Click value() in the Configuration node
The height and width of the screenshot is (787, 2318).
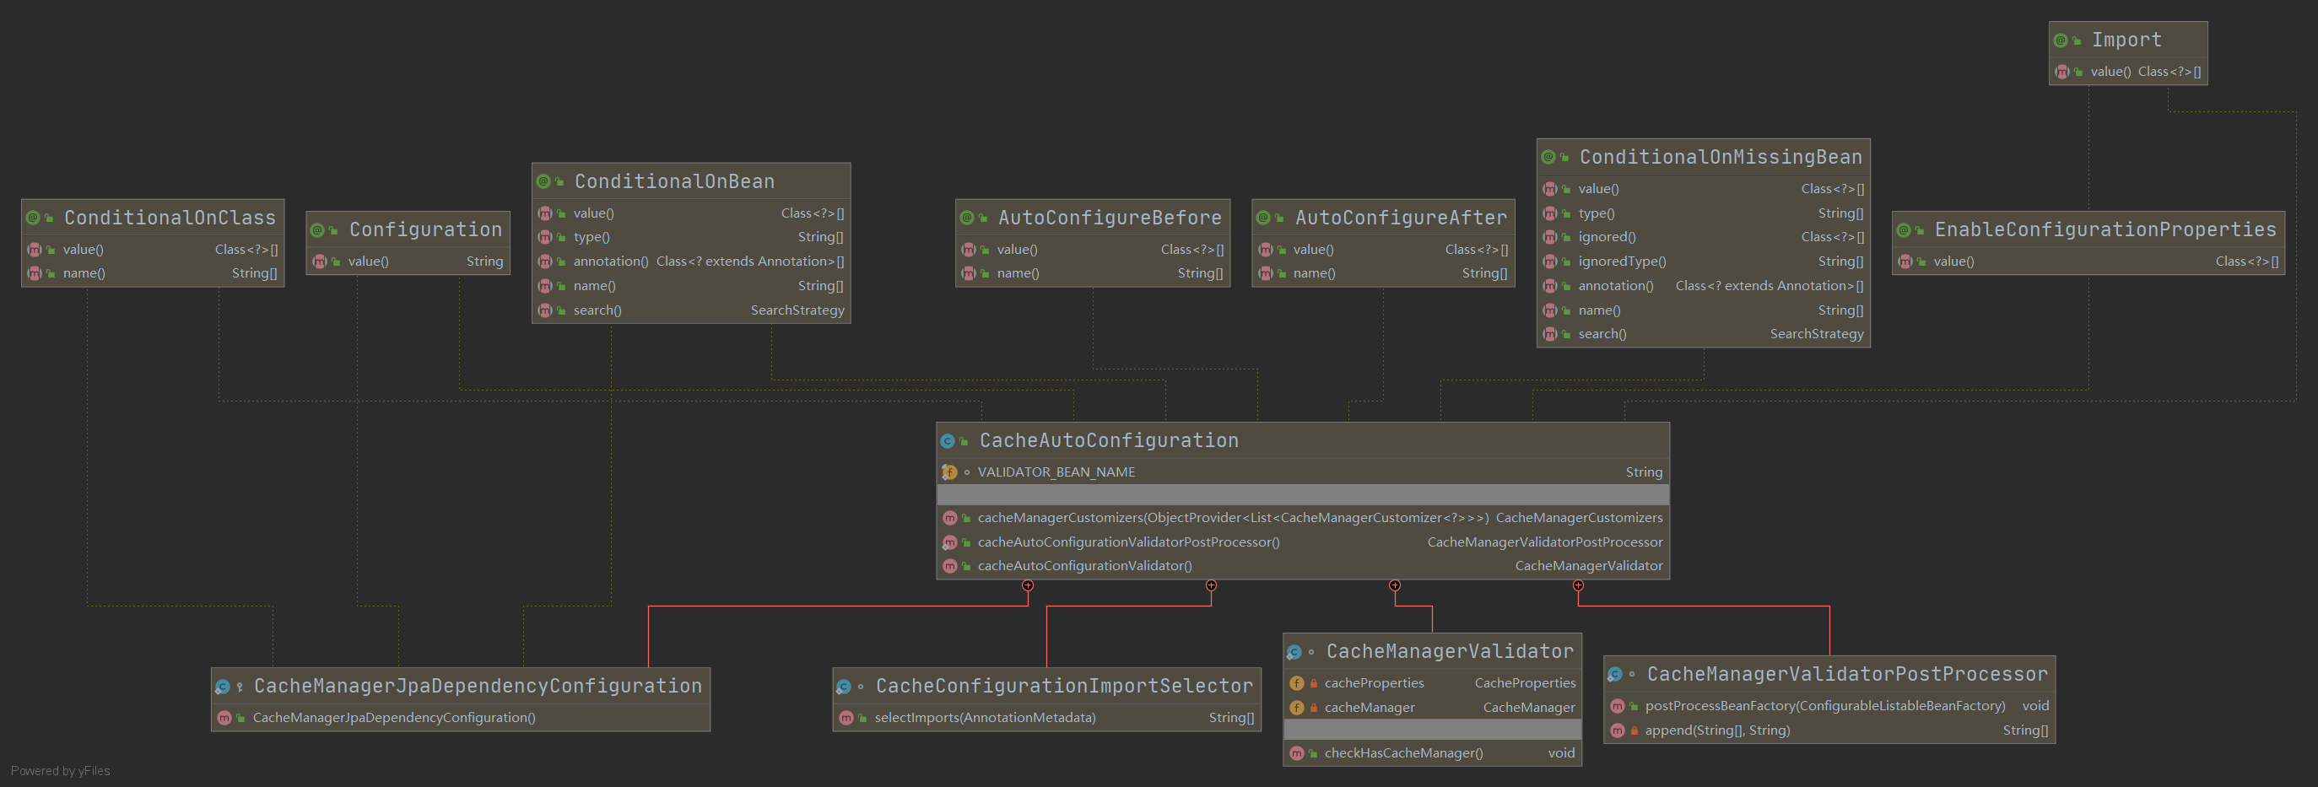368,261
